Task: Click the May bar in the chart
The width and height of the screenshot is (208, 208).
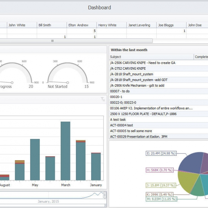Action: click(x=35, y=159)
